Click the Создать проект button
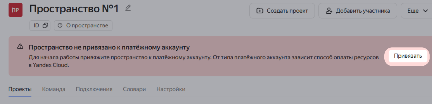 point(282,11)
